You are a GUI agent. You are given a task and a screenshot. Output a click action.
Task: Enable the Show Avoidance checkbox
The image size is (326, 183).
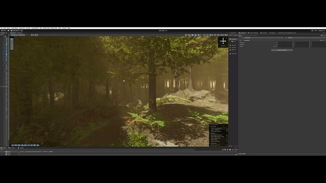coord(227,141)
